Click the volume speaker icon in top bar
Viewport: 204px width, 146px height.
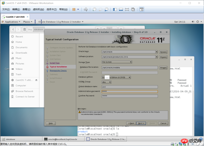[193, 22]
